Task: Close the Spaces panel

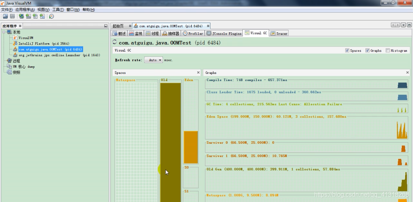Action: [198, 72]
